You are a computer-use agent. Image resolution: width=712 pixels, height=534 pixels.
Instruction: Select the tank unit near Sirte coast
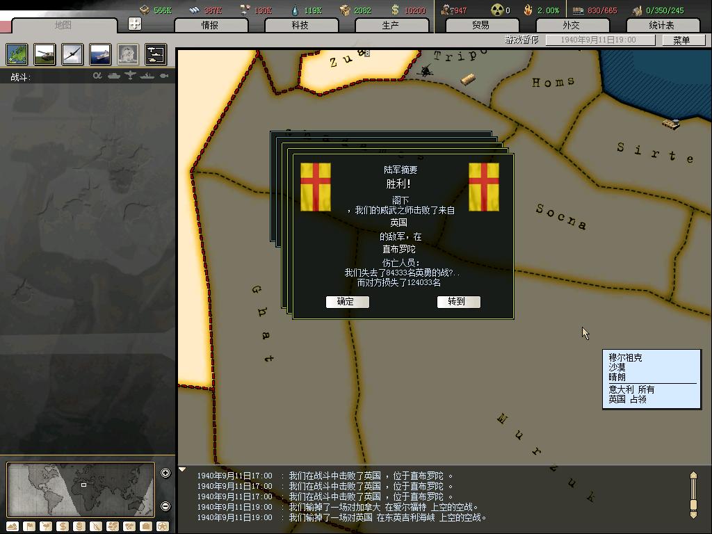[x=672, y=124]
